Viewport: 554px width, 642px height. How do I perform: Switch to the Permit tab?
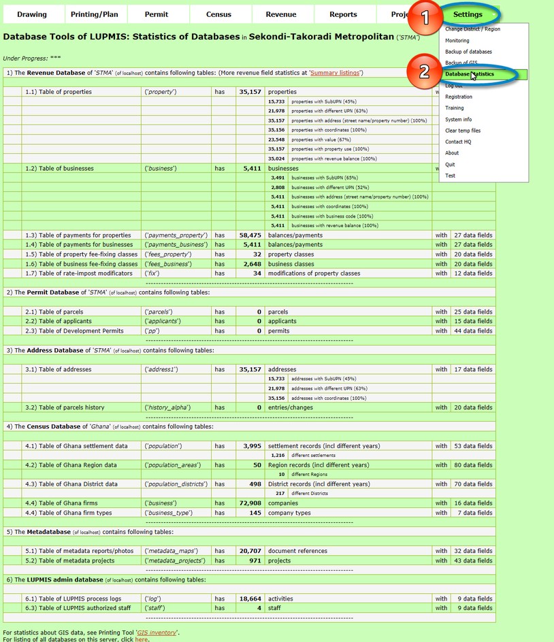click(157, 14)
